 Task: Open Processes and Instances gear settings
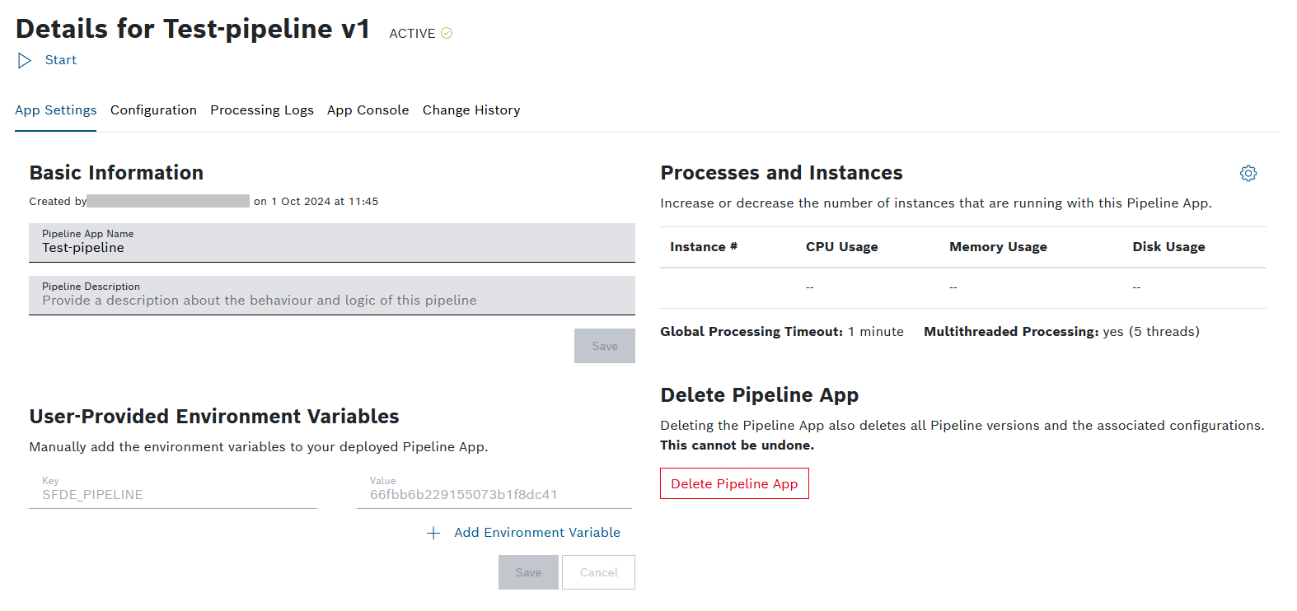[x=1248, y=173]
